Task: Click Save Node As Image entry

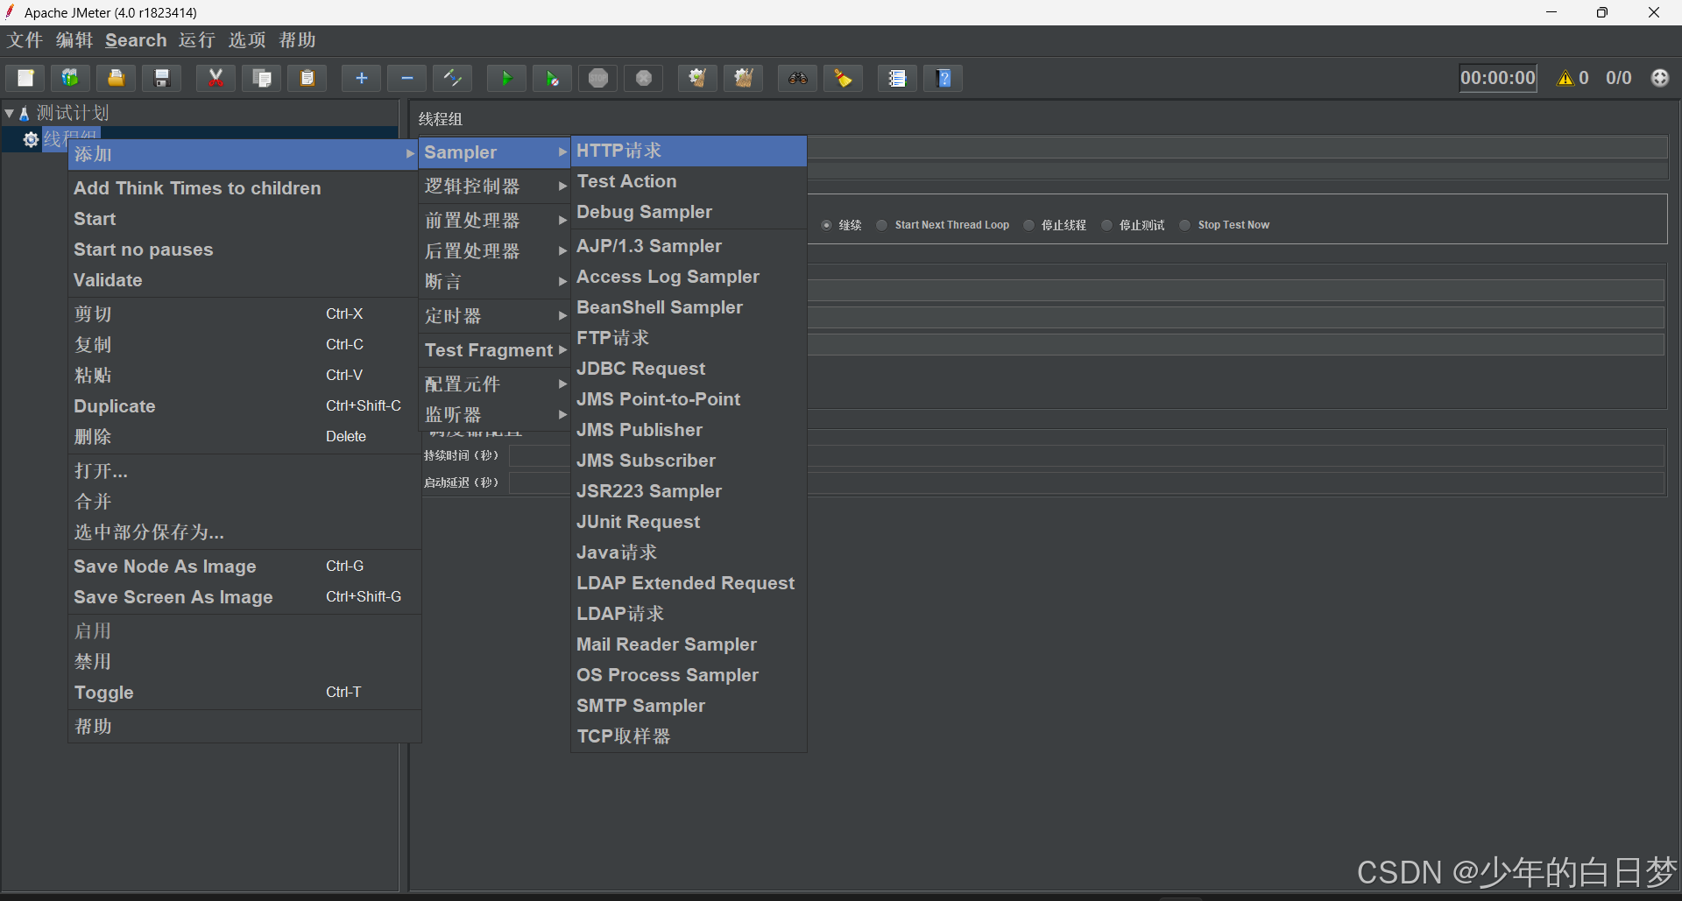Action: click(244, 567)
